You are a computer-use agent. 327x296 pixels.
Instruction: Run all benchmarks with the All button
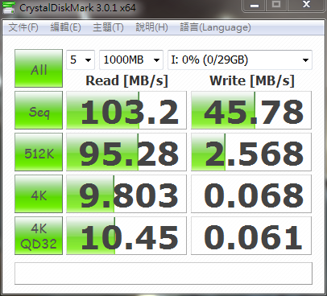[x=39, y=68]
